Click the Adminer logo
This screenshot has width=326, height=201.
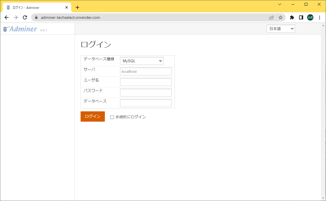(x=20, y=29)
